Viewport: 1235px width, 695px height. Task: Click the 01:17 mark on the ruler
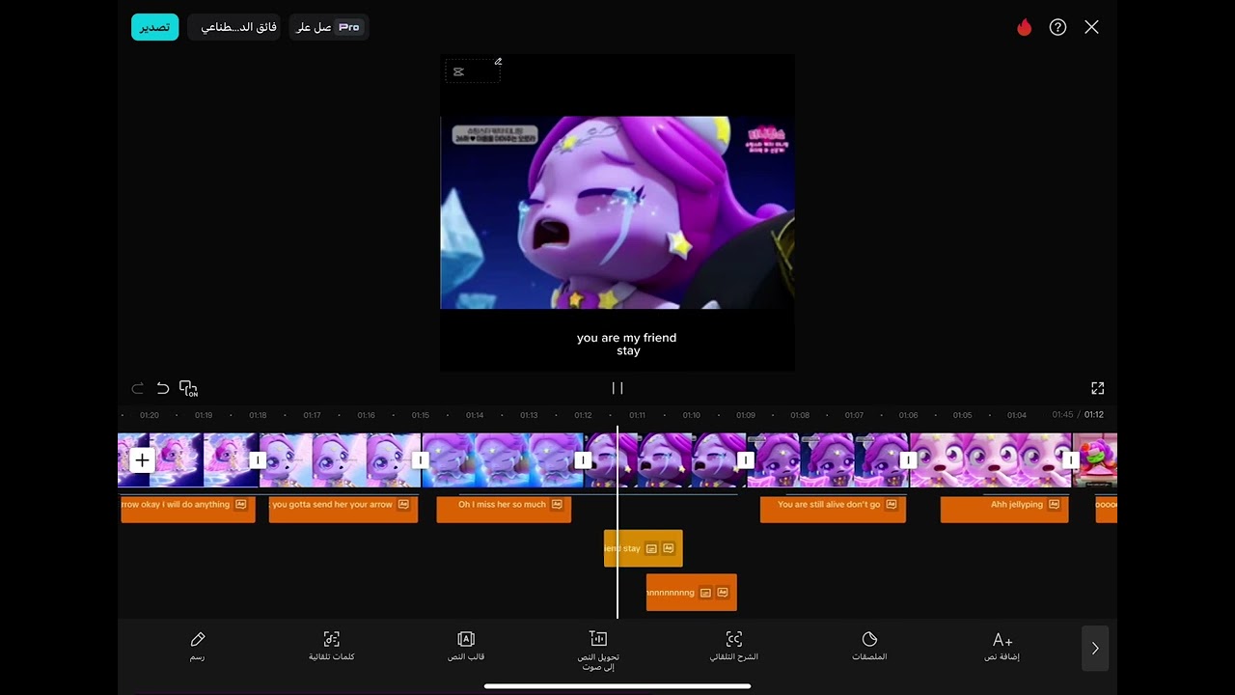coord(312,415)
